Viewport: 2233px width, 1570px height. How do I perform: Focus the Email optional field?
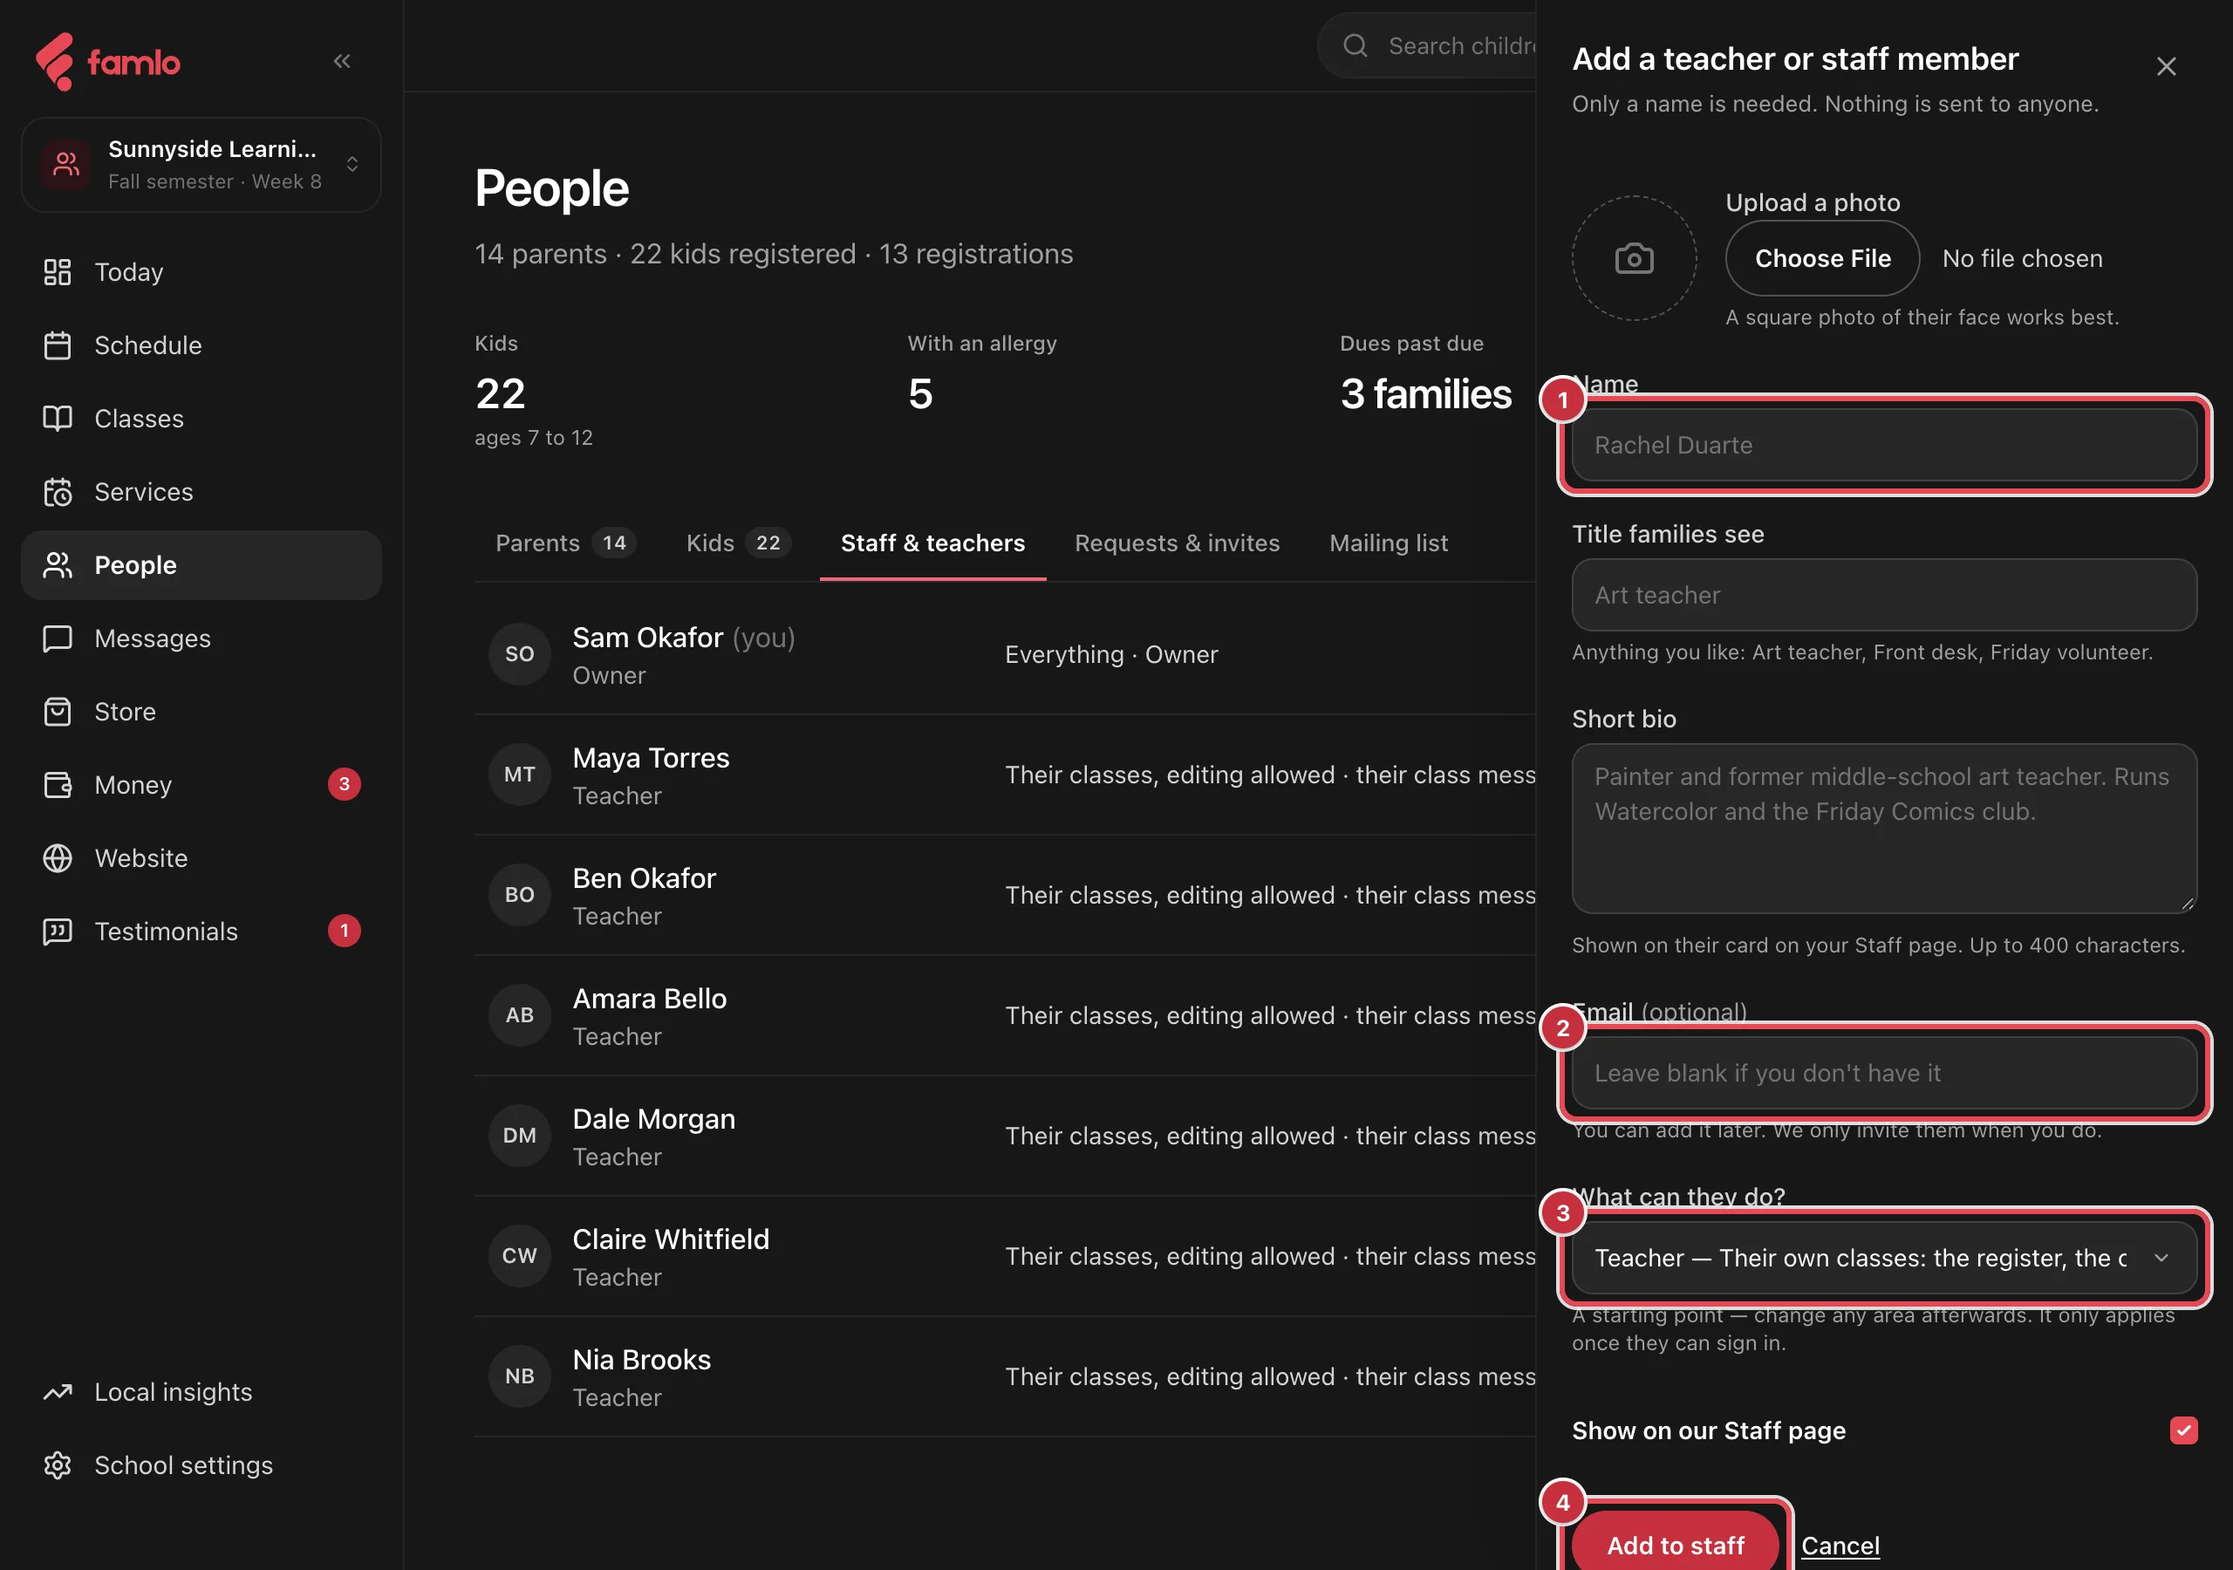pyautogui.click(x=1884, y=1073)
